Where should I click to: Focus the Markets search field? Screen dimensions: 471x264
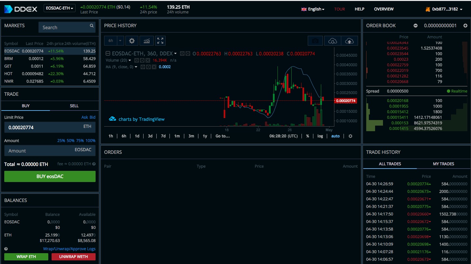click(67, 27)
